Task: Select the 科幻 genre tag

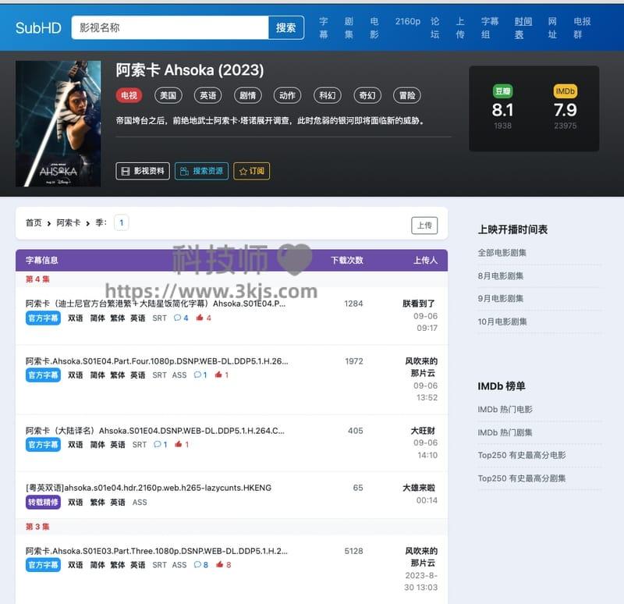Action: [x=327, y=95]
